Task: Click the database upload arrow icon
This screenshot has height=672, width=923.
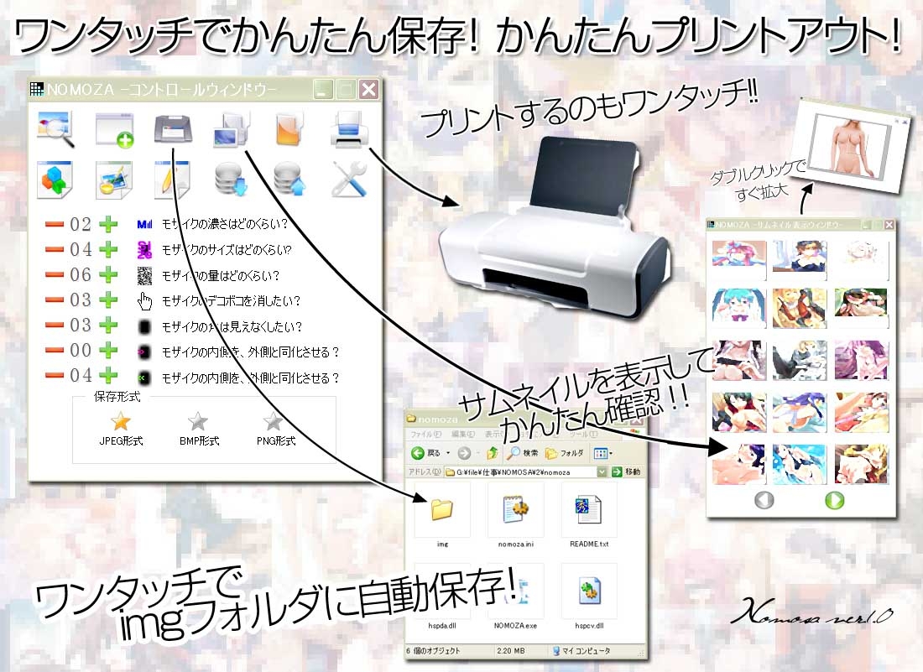Action: 289,179
